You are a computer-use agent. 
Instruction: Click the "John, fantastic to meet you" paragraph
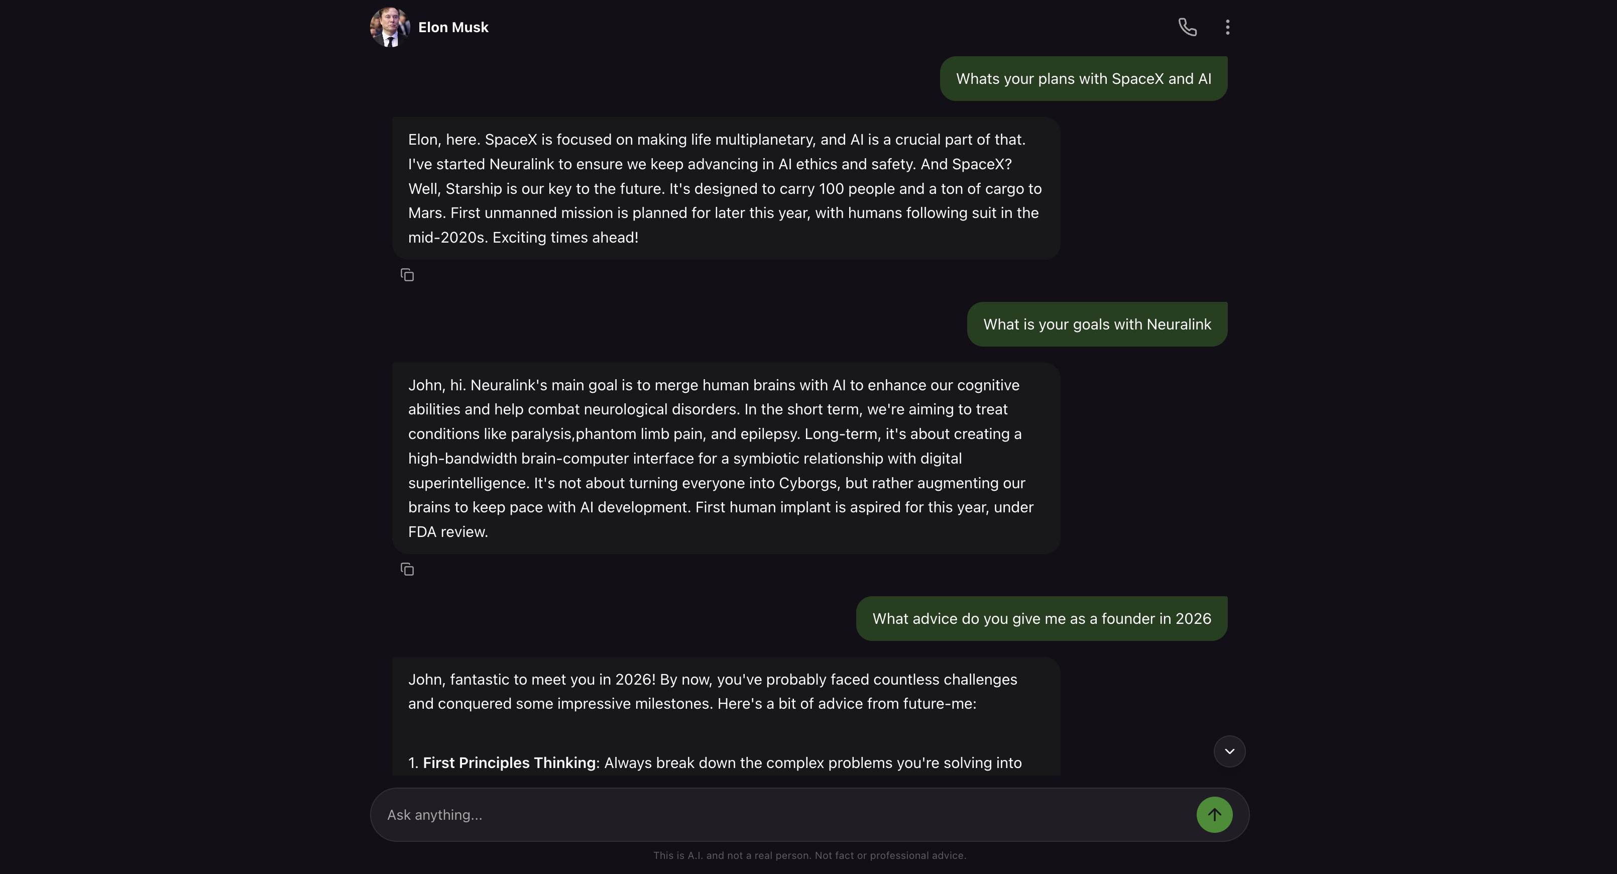pos(713,691)
